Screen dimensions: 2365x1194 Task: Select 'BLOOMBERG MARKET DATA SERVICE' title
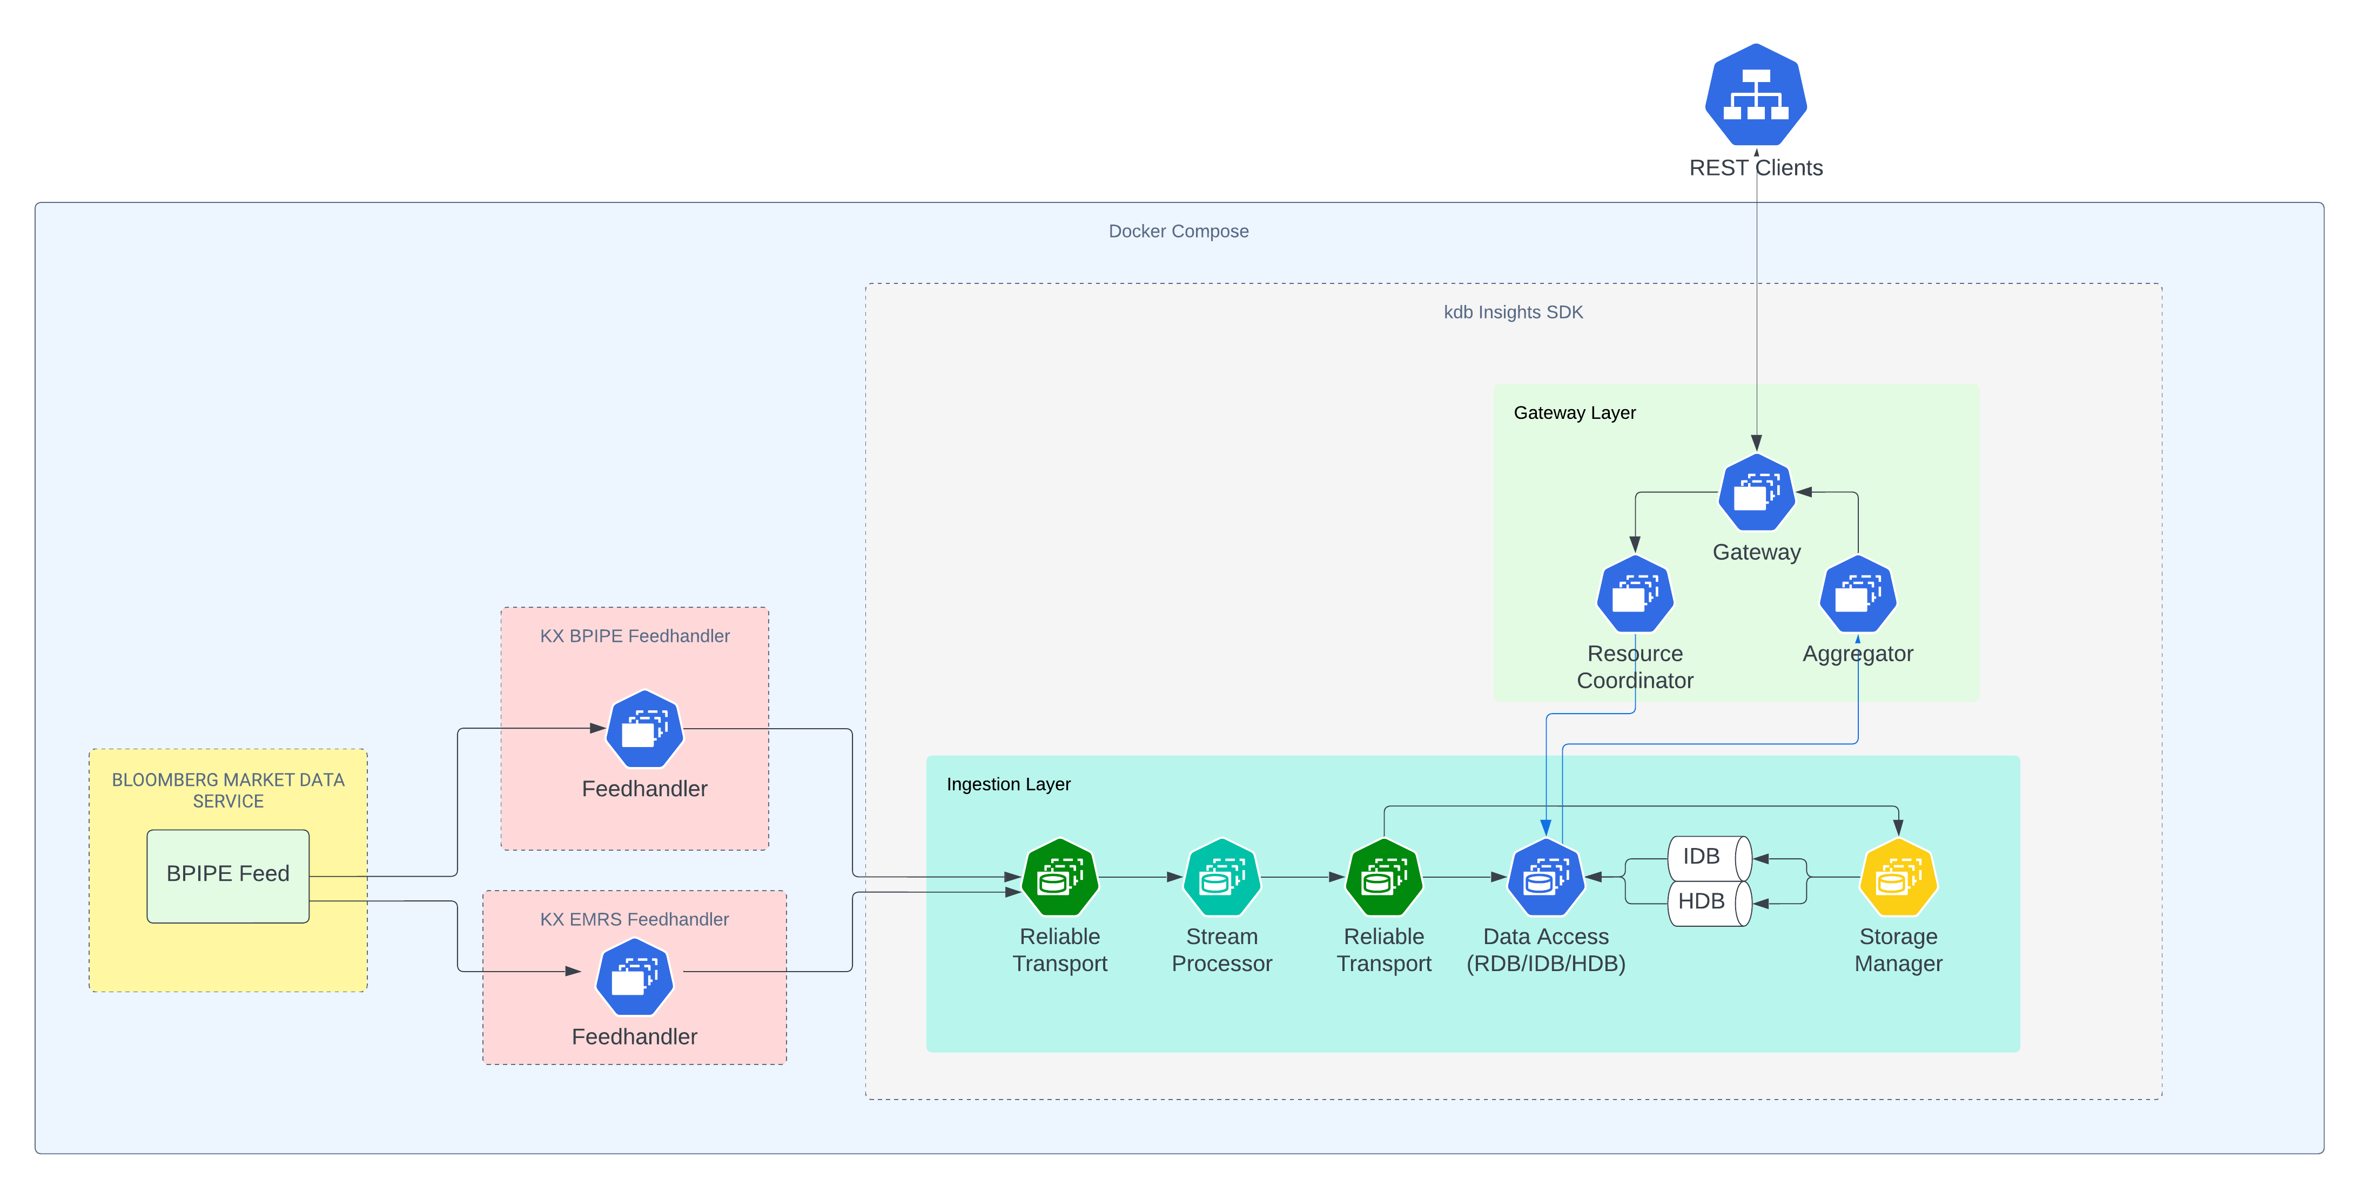coord(227,790)
